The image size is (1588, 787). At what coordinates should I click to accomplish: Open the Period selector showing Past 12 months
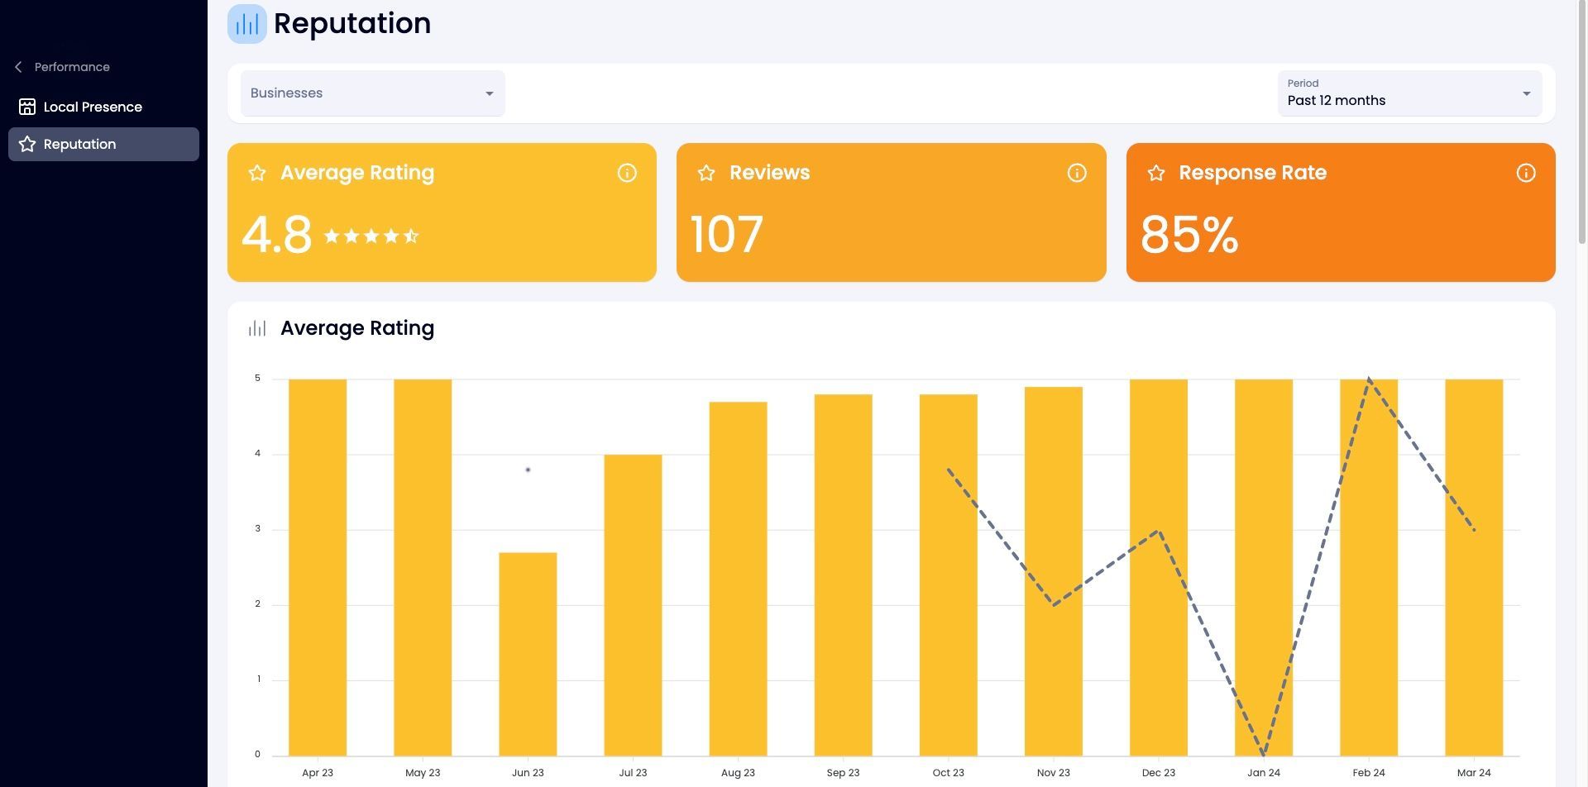1410,93
